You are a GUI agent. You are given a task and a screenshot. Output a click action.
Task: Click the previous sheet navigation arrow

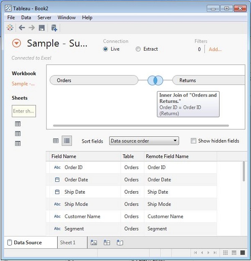click(202, 253)
